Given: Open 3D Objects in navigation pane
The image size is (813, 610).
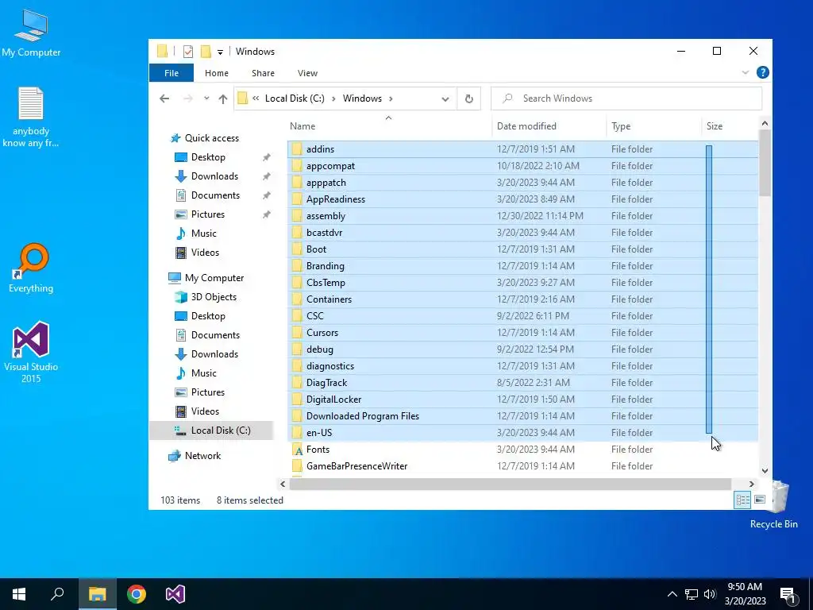Looking at the screenshot, I should click(213, 297).
